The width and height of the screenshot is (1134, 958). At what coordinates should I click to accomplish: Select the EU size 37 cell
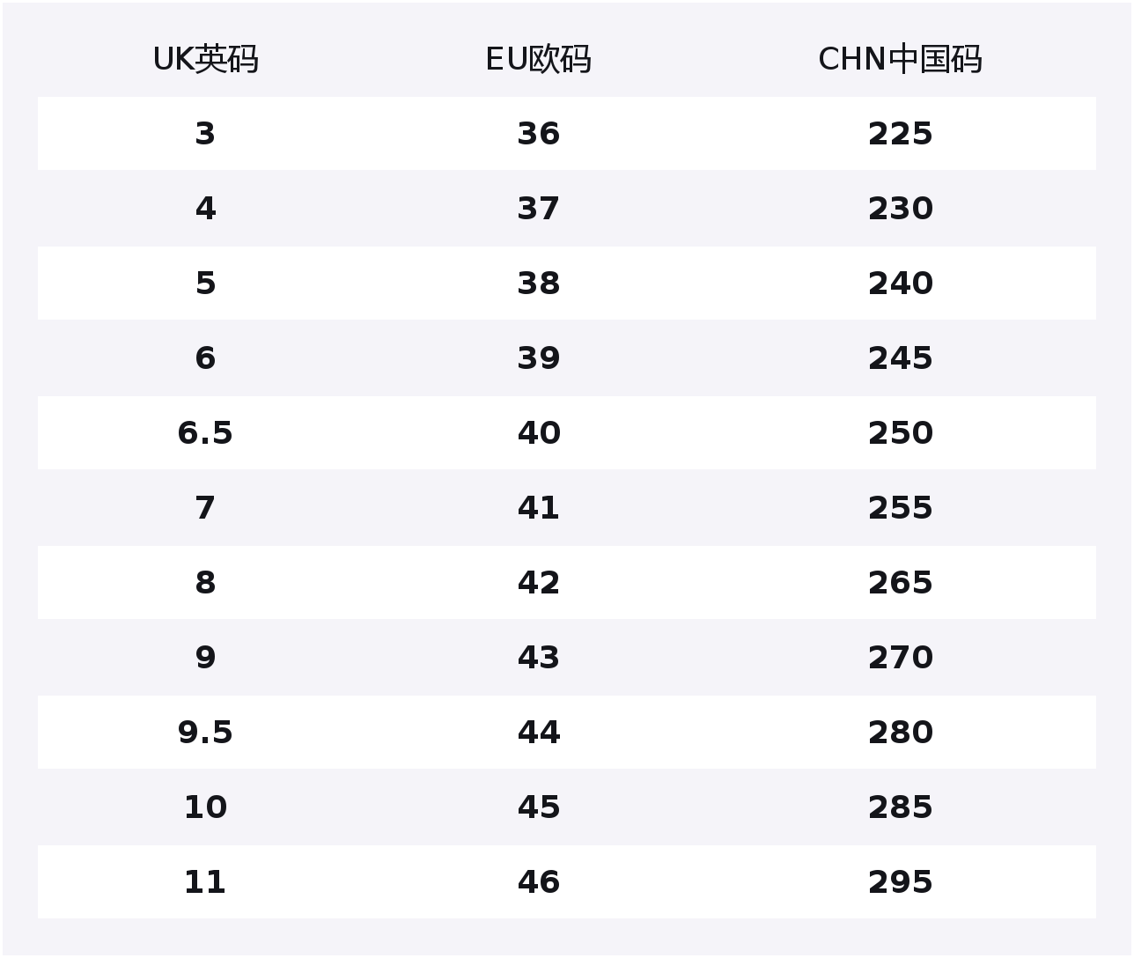point(538,209)
